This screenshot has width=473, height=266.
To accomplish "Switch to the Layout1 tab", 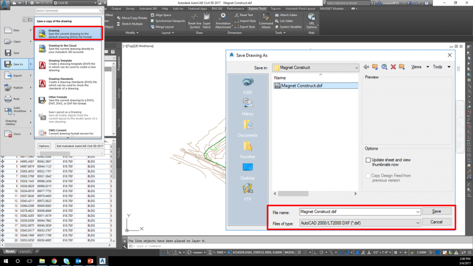I will pos(25,251).
